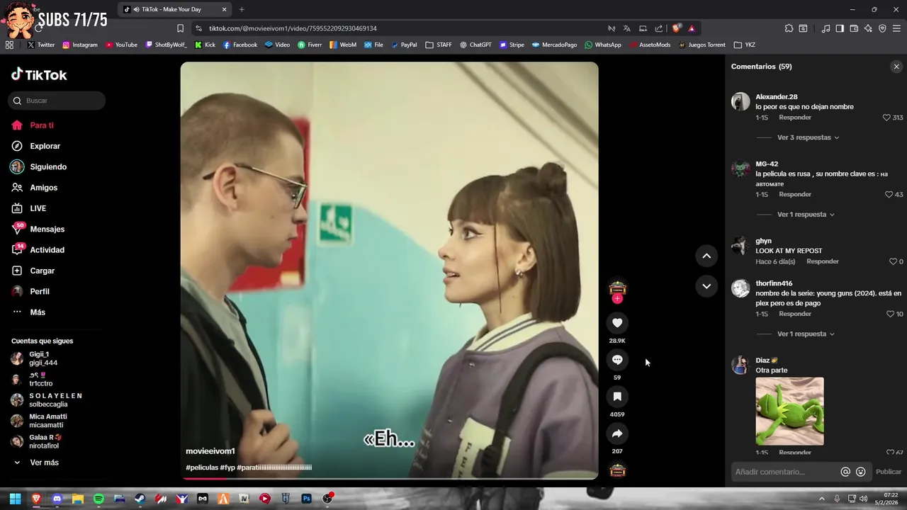Like MG-42's comment

point(889,194)
